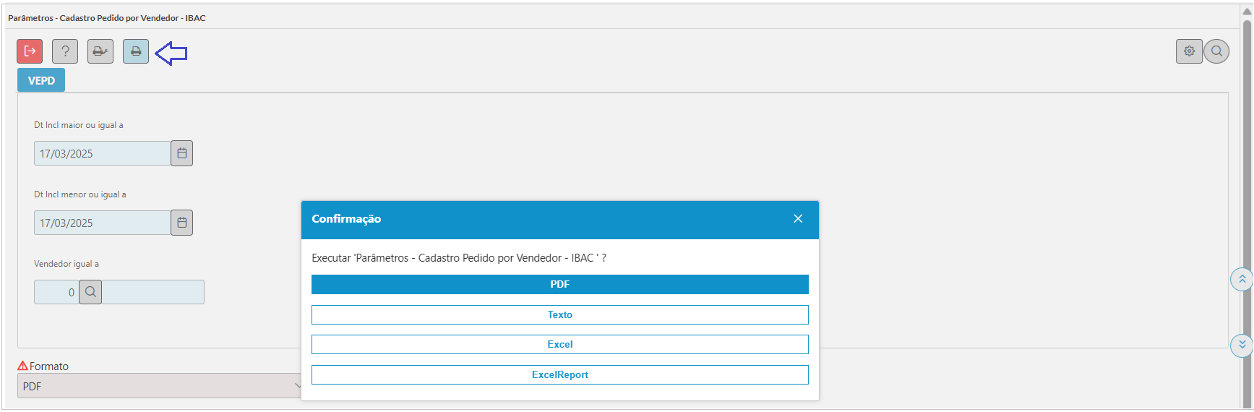
Task: Open calendar for Dt Incl maior ou igual
Action: coord(182,153)
